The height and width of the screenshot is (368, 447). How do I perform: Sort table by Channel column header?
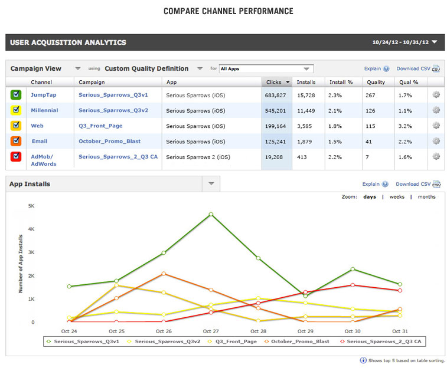coord(41,82)
